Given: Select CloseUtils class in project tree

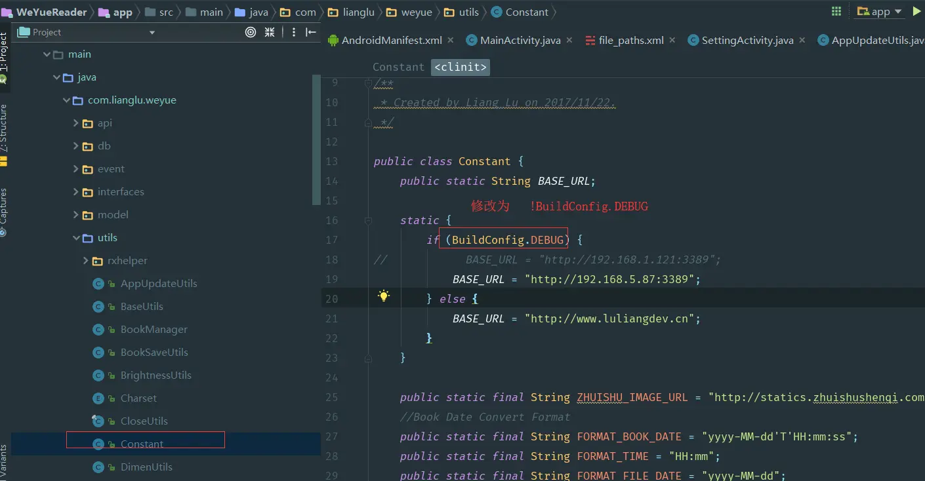Looking at the screenshot, I should 144,421.
